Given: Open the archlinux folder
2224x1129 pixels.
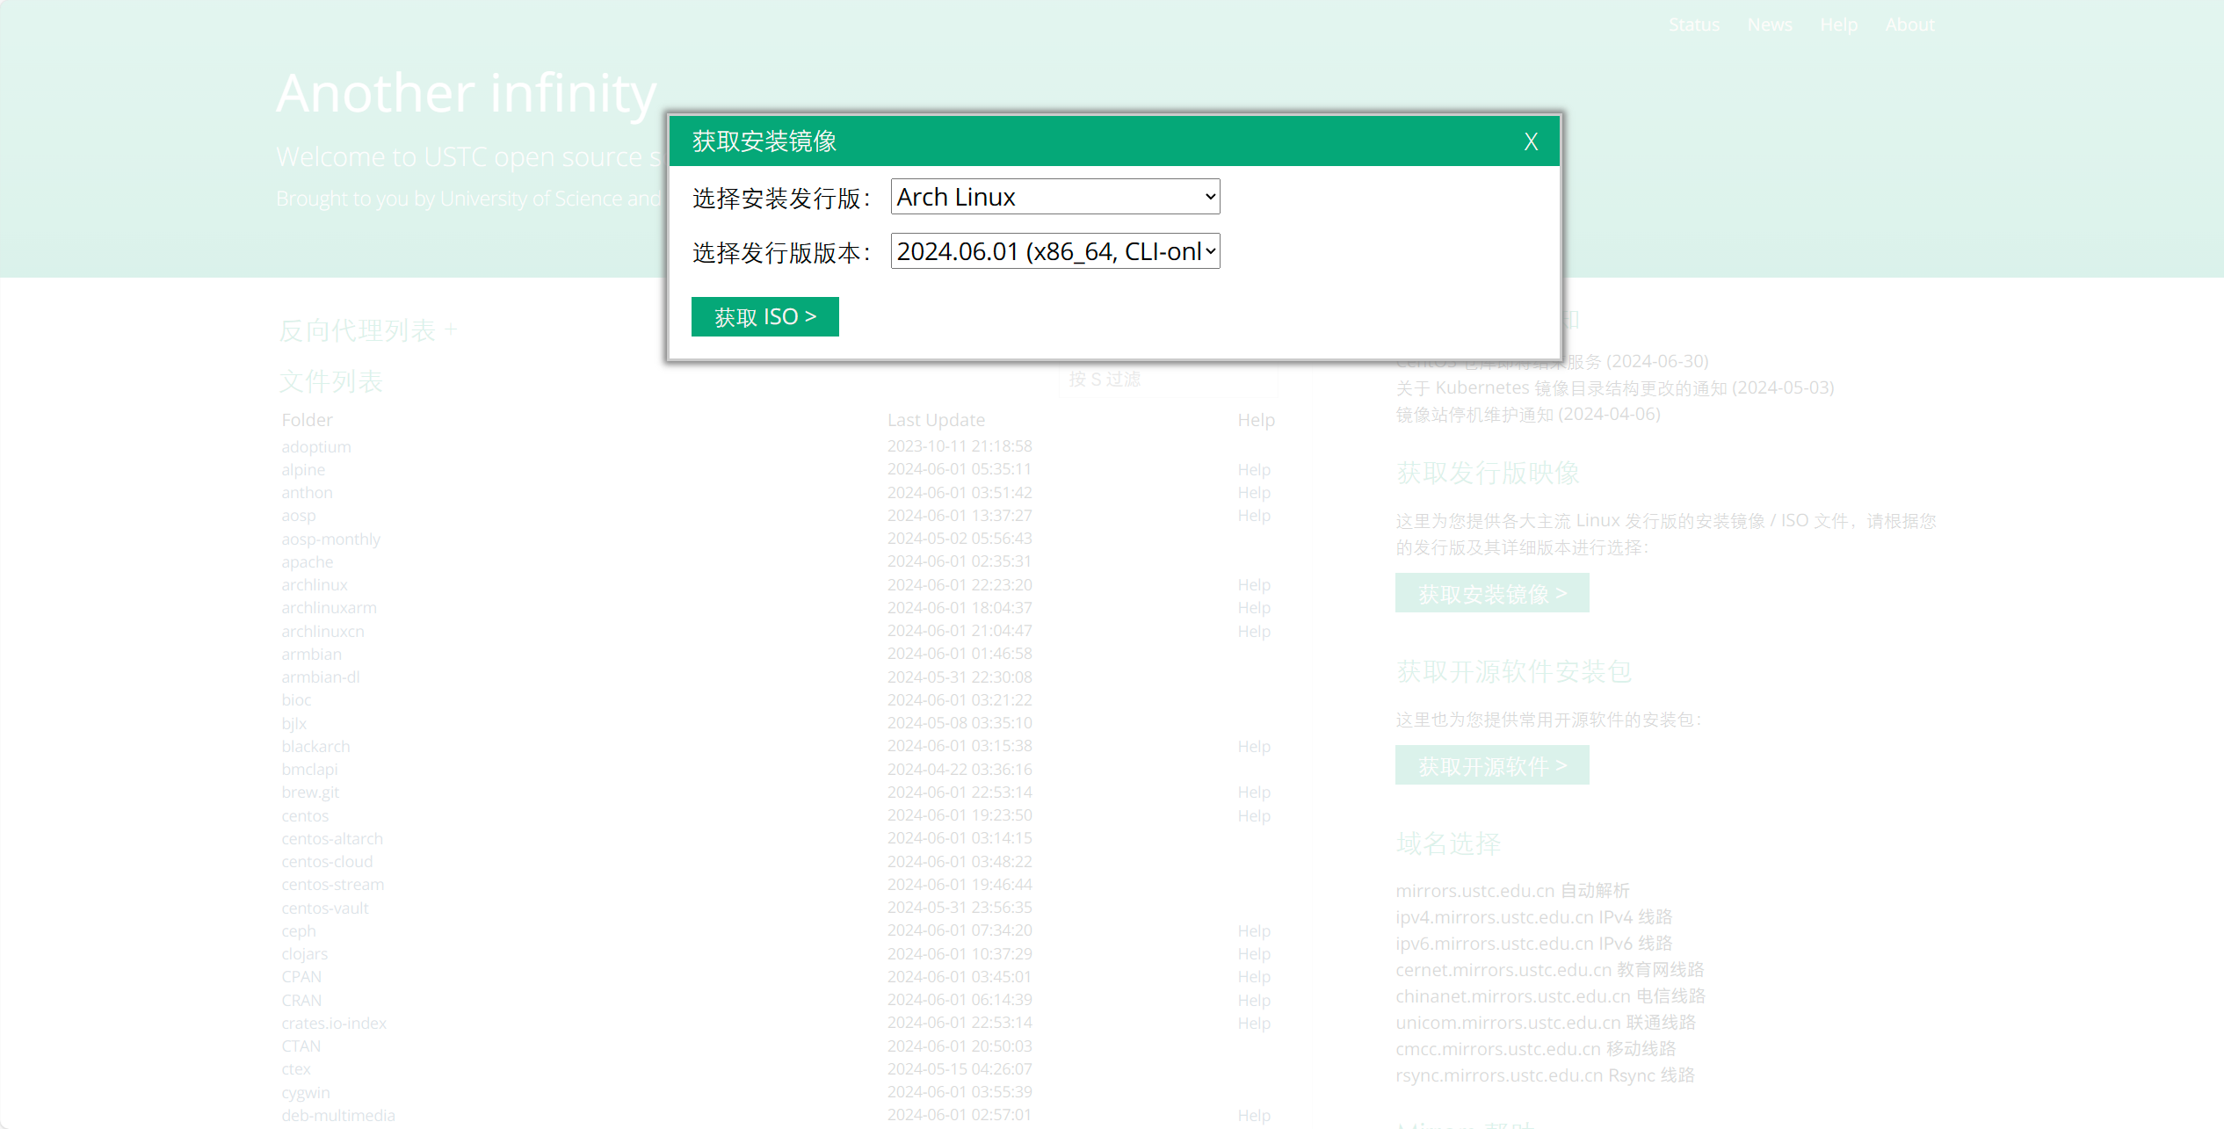Looking at the screenshot, I should [315, 584].
